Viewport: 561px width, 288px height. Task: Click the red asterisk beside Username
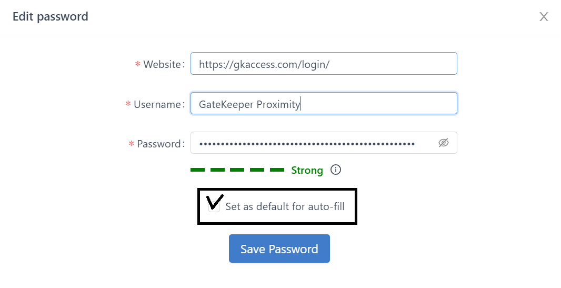(x=128, y=105)
